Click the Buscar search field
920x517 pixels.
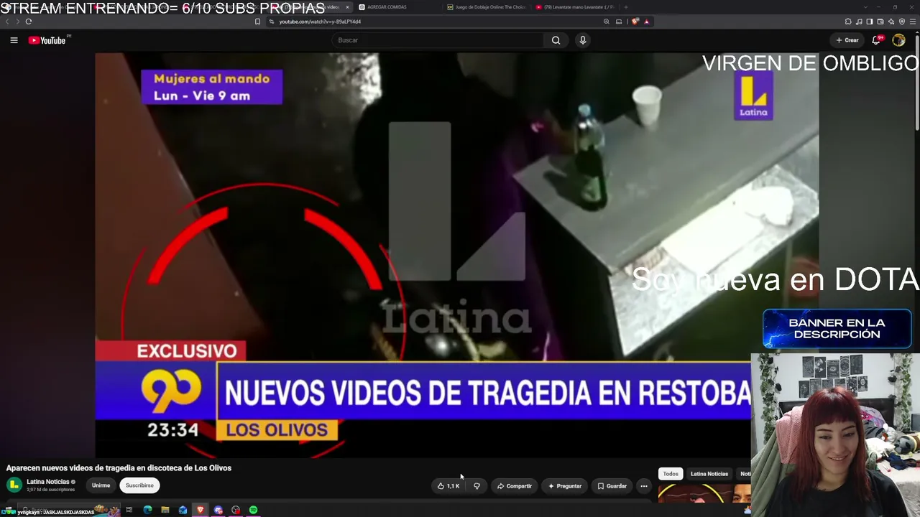pos(438,40)
